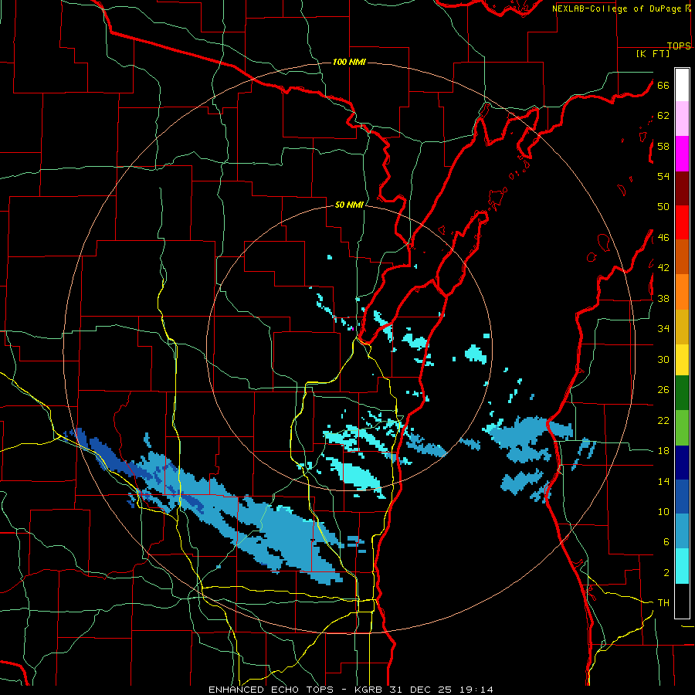The width and height of the screenshot is (695, 695).
Task: Click the light blue 6-10 kft legend swatch
Action: [682, 531]
